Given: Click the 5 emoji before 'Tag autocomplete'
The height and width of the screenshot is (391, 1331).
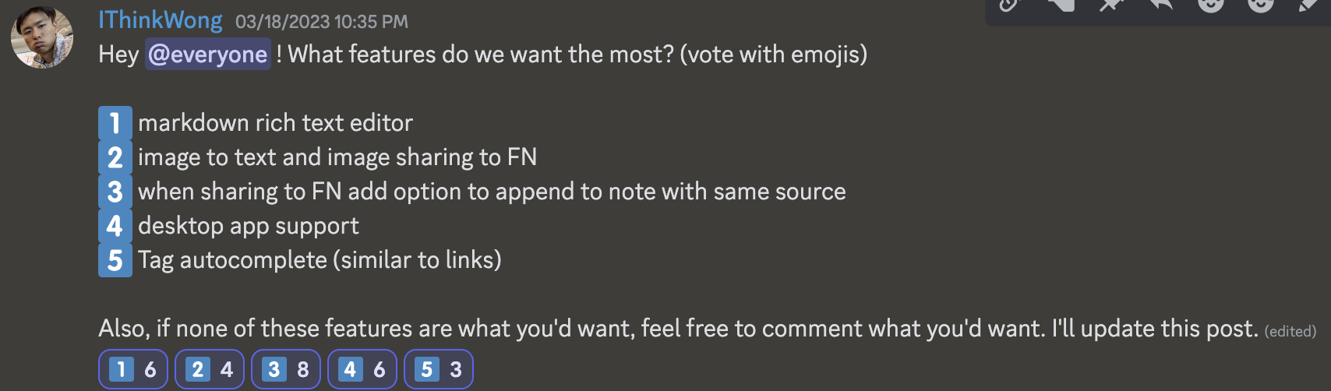Looking at the screenshot, I should point(115,260).
